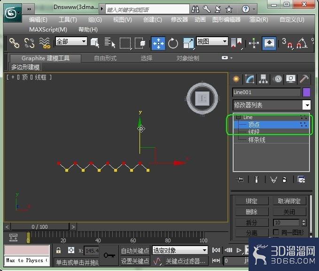Open the Hierarchy panel tab
Screen dimensions: 319x271
point(263,79)
